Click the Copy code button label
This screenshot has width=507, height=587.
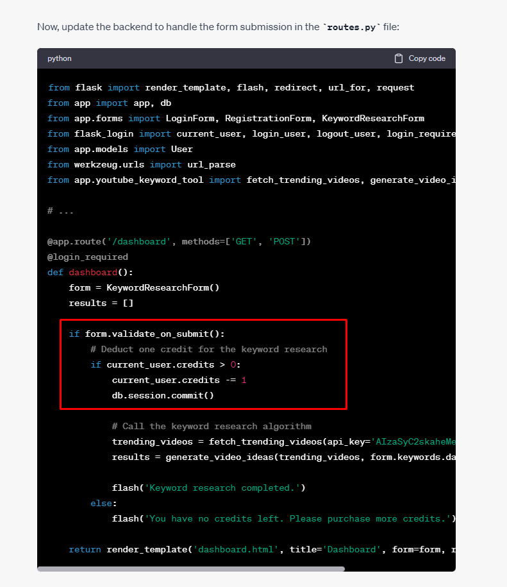click(427, 58)
